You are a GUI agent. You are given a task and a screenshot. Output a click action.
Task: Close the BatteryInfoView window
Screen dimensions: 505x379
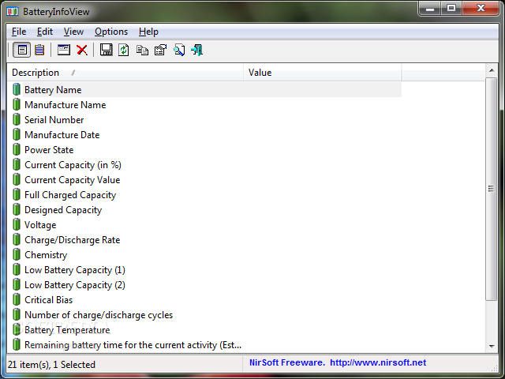481,9
